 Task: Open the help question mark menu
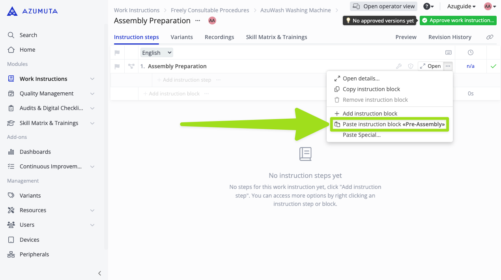point(428,6)
